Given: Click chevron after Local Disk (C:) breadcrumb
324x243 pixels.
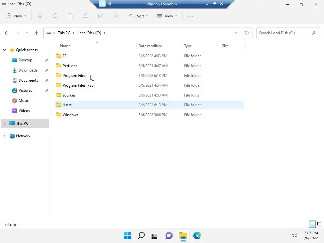Looking at the screenshot, I should pyautogui.click(x=105, y=33).
